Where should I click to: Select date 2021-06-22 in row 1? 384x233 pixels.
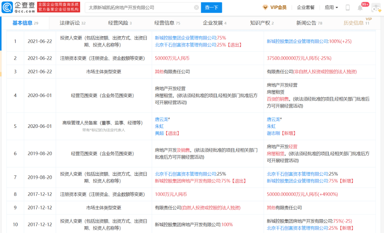coord(40,41)
